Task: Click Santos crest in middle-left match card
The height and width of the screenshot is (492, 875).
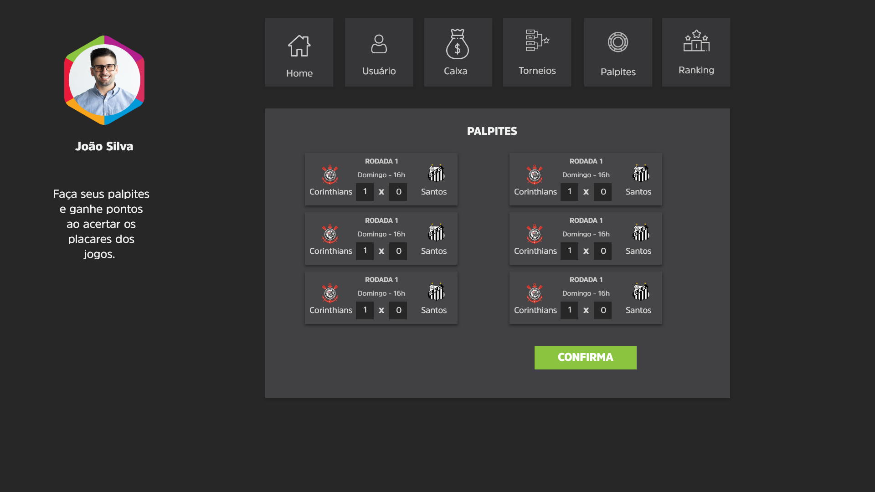Action: 436,232
